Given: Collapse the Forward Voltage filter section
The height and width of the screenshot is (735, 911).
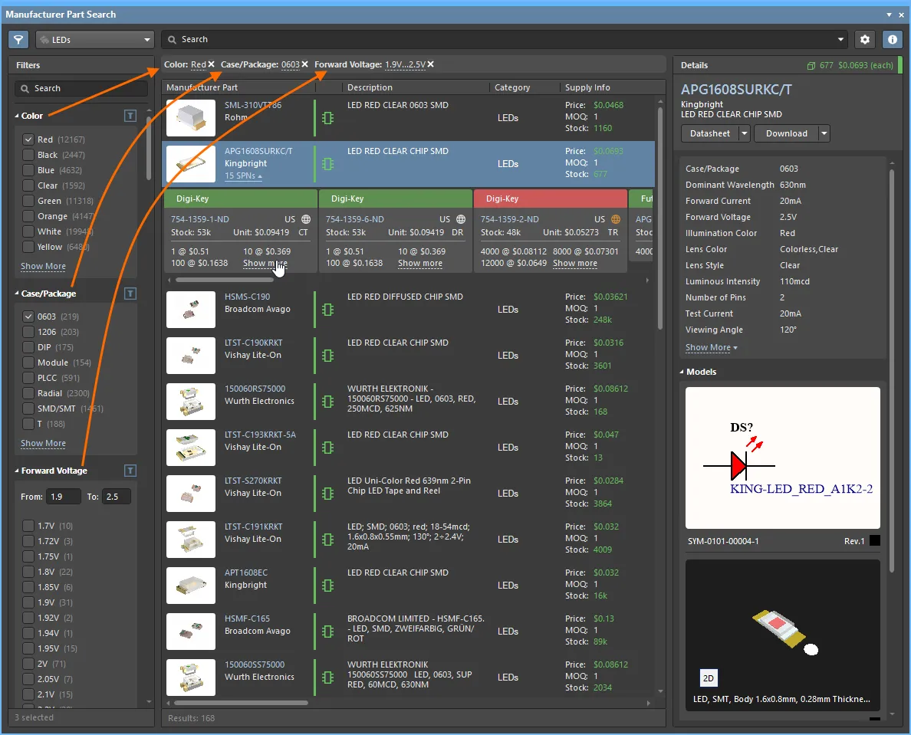Looking at the screenshot, I should pyautogui.click(x=17, y=471).
